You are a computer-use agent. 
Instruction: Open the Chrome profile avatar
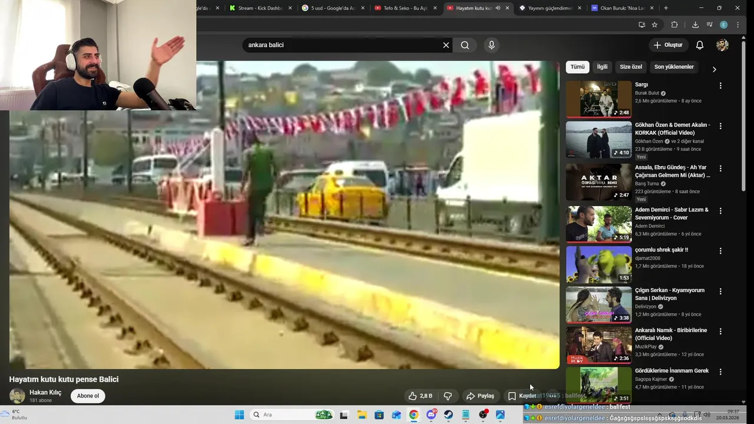coord(723,25)
